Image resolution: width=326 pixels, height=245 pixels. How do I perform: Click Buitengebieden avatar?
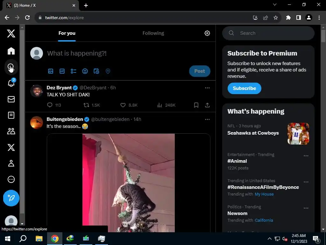(37, 122)
